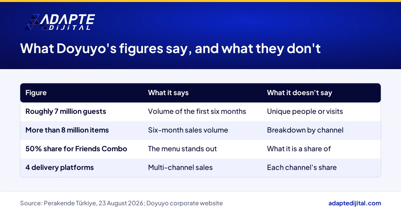
Task: Open the adaptedijital.com link
Action: [x=355, y=203]
